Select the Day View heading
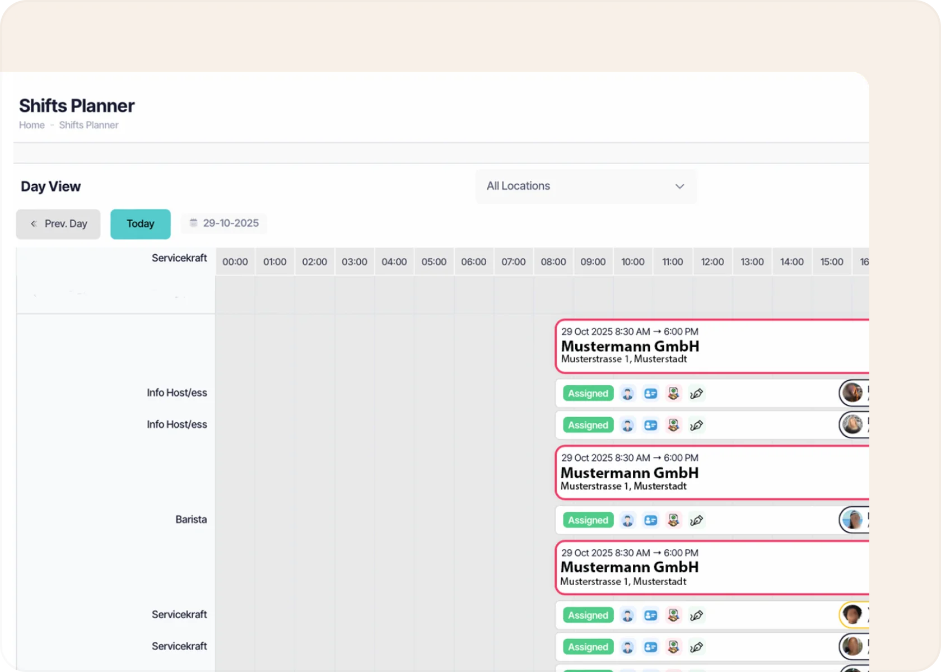 (x=50, y=186)
